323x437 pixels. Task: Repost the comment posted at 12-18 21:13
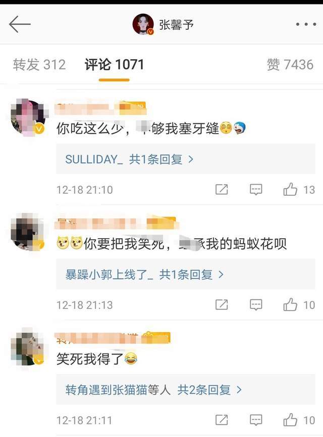(x=222, y=304)
